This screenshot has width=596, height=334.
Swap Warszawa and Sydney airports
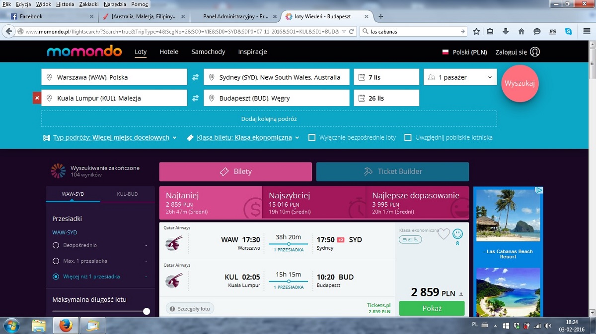pos(195,77)
